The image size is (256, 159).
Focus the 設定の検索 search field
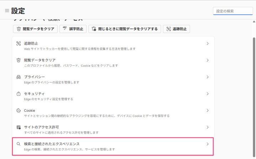tap(233, 11)
